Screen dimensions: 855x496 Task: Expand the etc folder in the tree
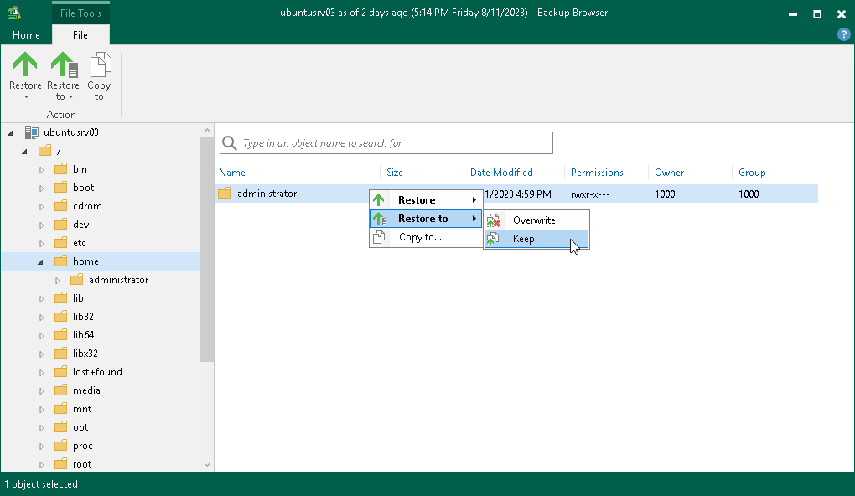click(x=40, y=242)
